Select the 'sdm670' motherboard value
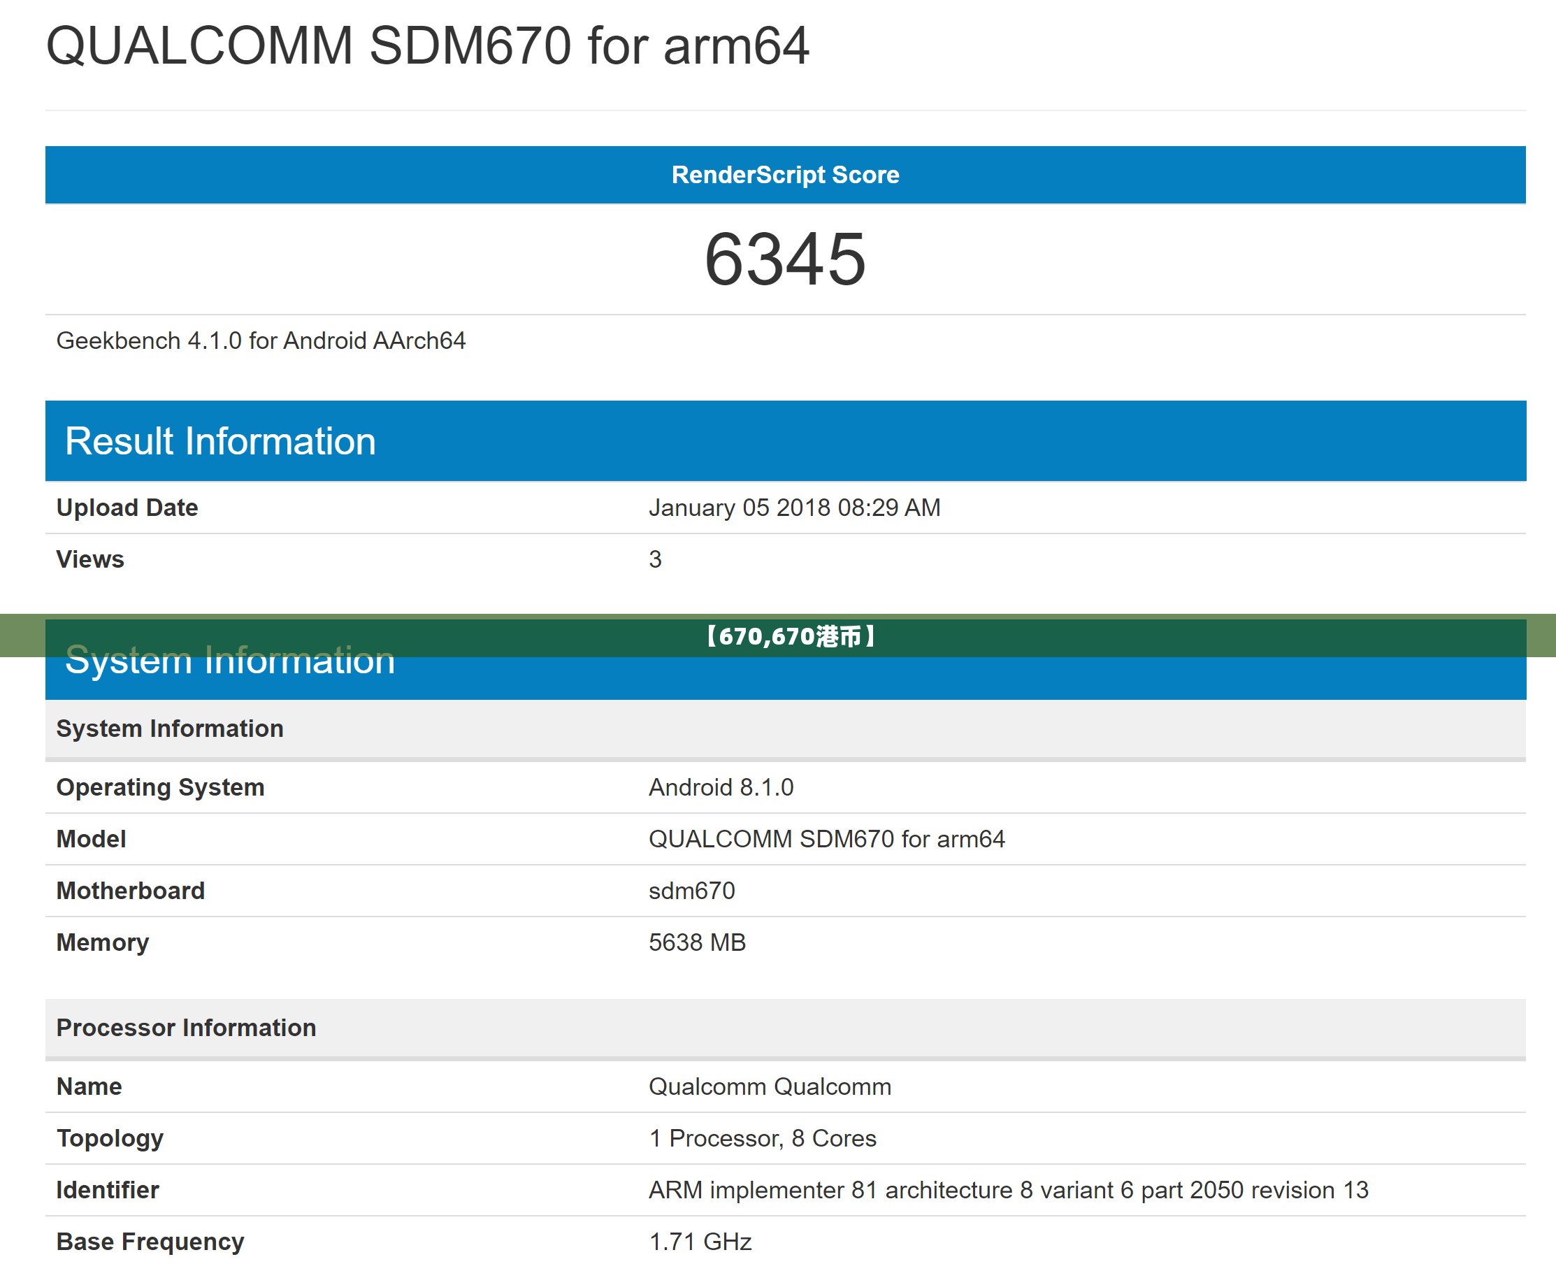 tap(692, 891)
